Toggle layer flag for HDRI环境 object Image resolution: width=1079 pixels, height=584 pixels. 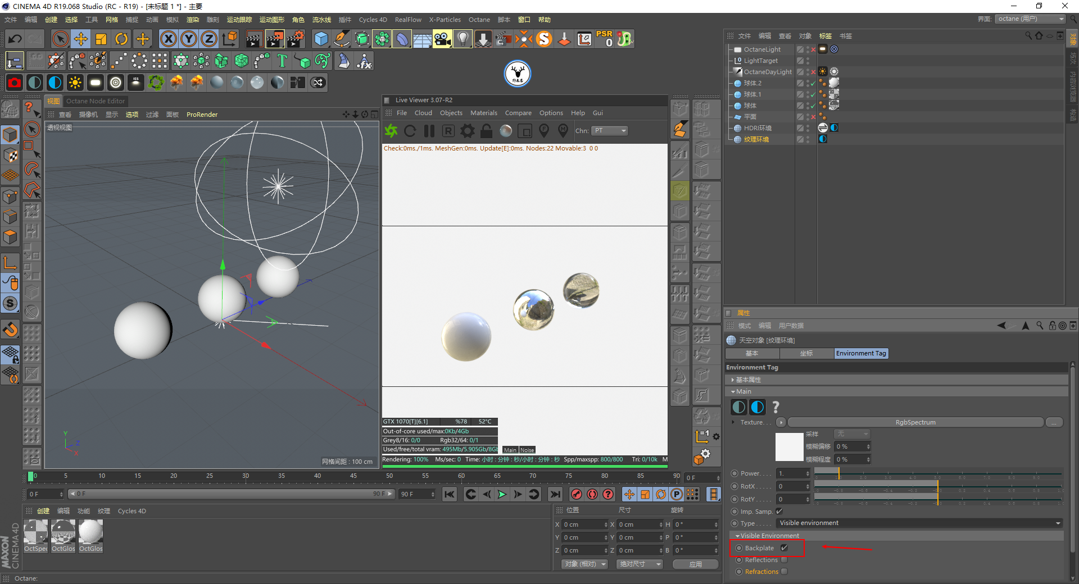[800, 128]
